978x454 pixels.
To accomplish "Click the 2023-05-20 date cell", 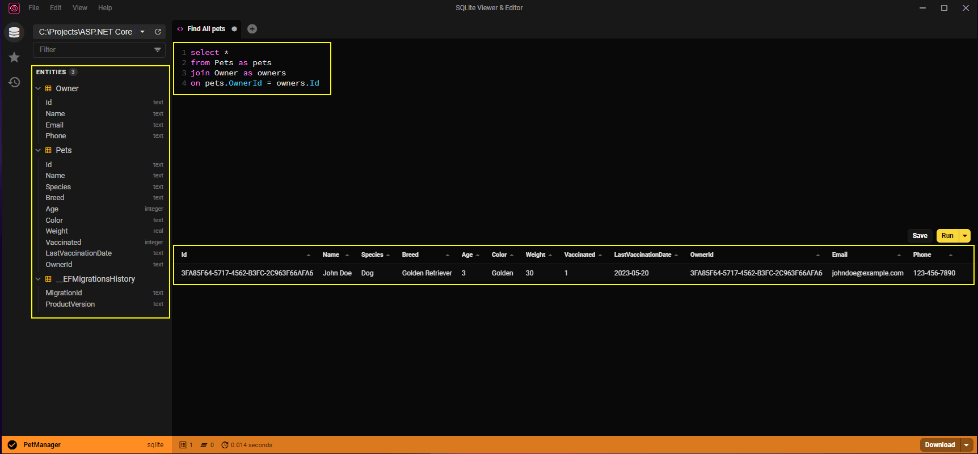I will [631, 273].
